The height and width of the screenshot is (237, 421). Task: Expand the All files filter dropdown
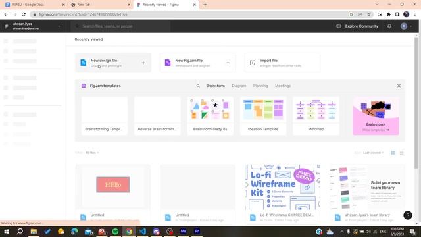pos(92,153)
